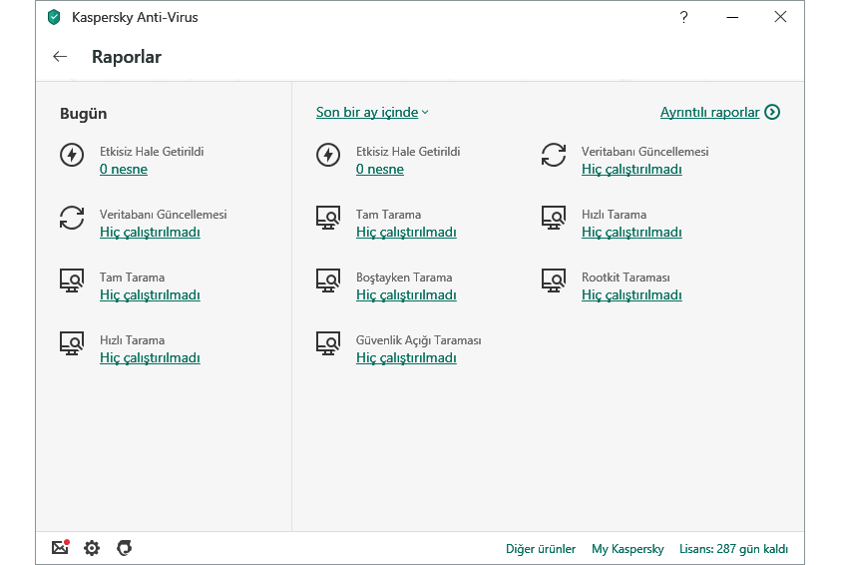842x565 pixels.
Task: Open 'Hiç çalıştırılmadı' link under Rootkit Taraması
Action: tap(631, 295)
